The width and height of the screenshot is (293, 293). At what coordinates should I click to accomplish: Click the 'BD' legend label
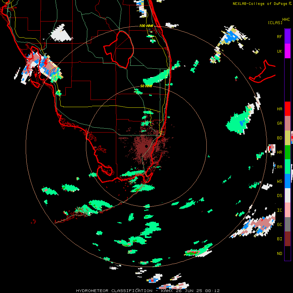[279, 138]
